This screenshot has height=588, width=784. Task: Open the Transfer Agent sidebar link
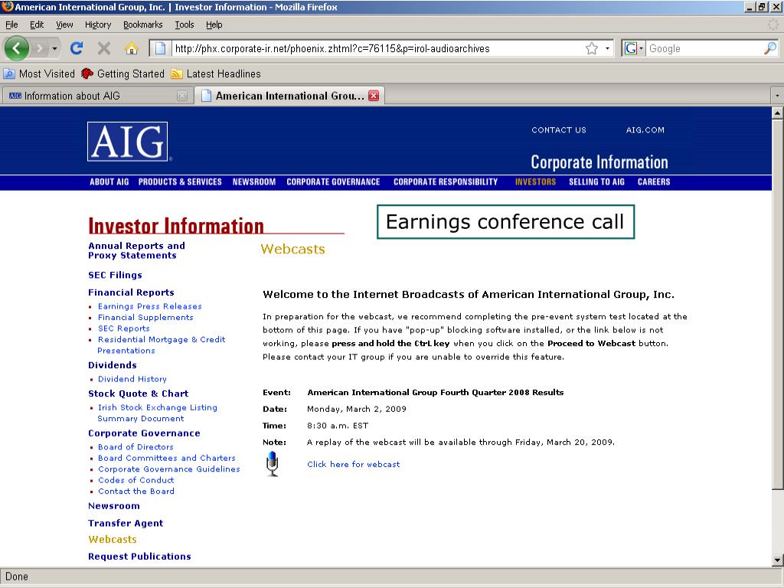[126, 523]
